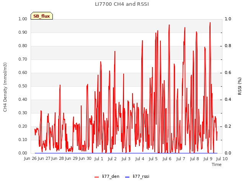Click the 0.60 left axis value

point(23,72)
